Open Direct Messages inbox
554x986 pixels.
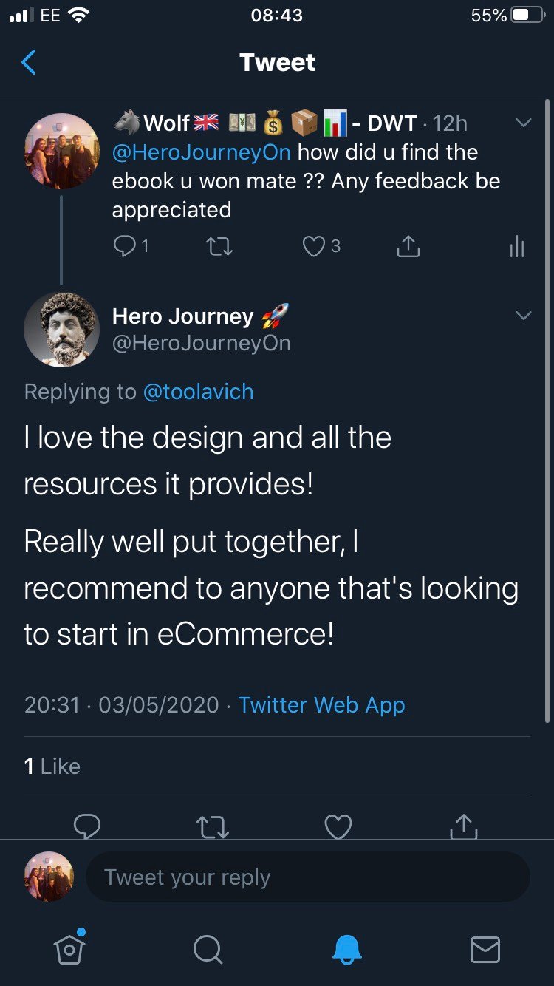pos(485,950)
